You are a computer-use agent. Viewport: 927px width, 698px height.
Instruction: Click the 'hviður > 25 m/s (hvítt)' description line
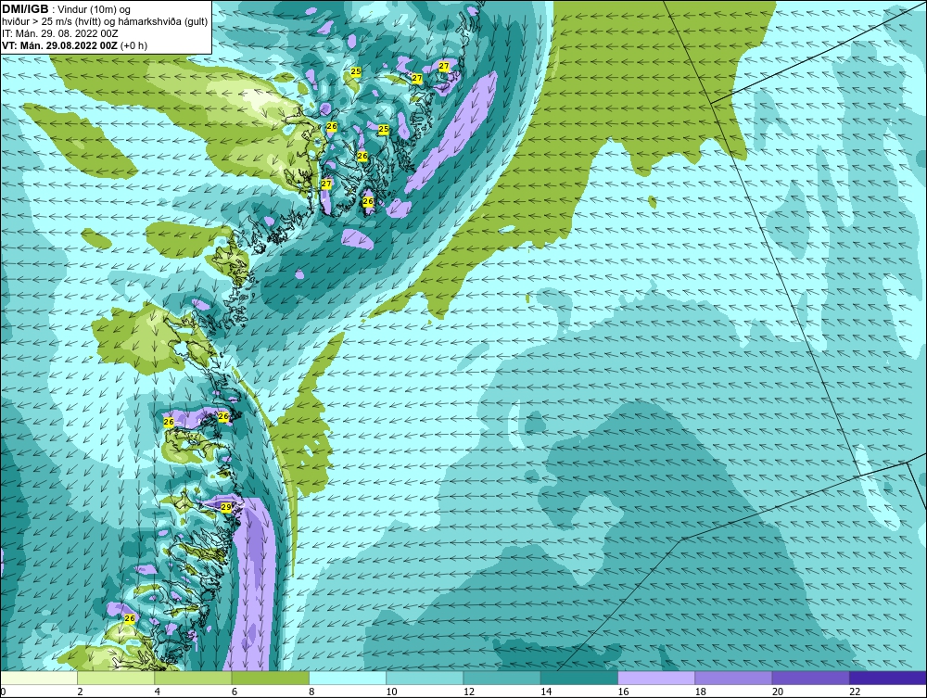(x=105, y=22)
